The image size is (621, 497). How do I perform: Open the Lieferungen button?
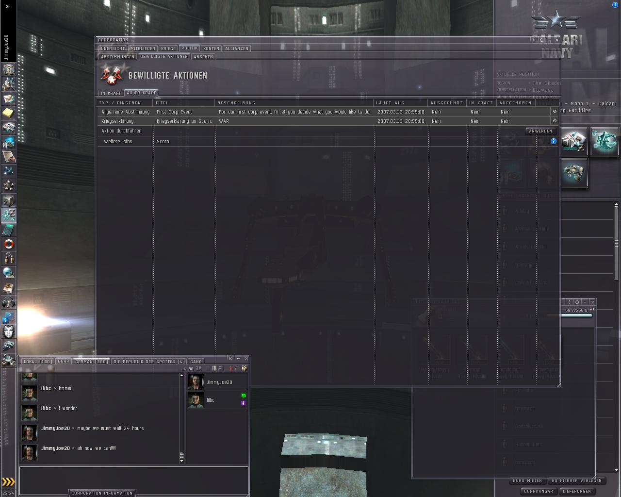point(577,491)
